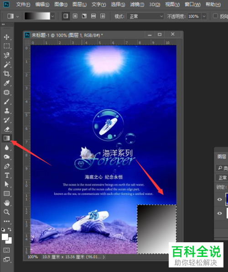Open the 帮助(H) menu

click(213, 4)
